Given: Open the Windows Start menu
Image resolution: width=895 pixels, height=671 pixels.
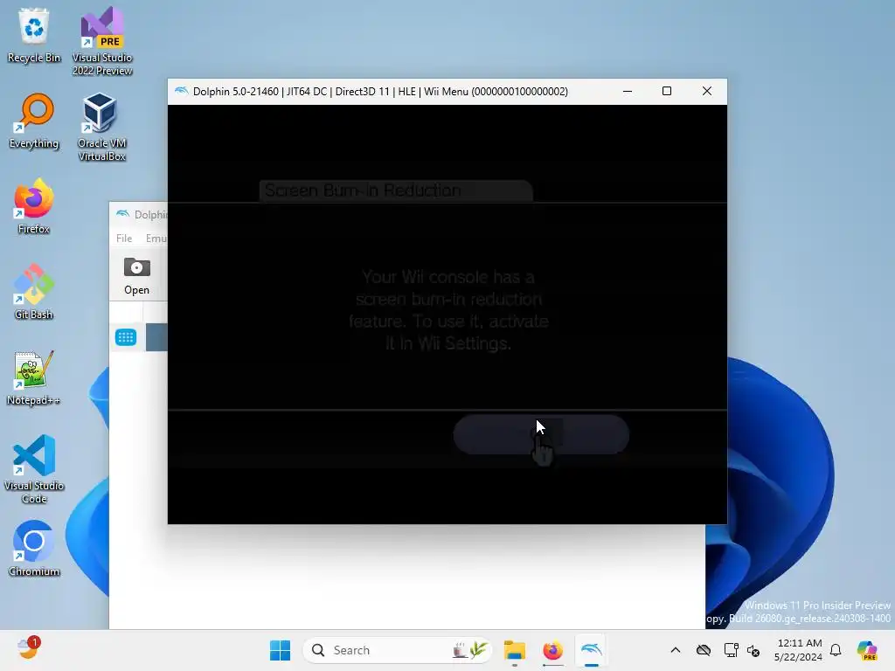Looking at the screenshot, I should [280, 650].
